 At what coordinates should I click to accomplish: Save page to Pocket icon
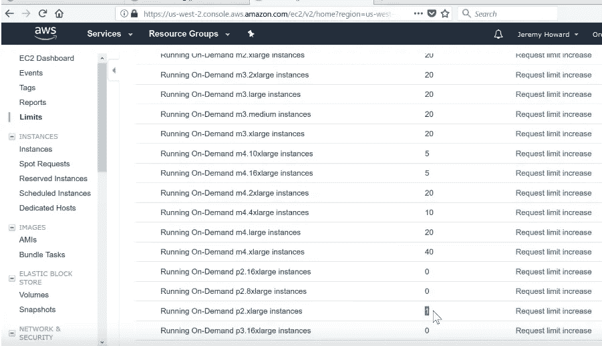coord(432,13)
